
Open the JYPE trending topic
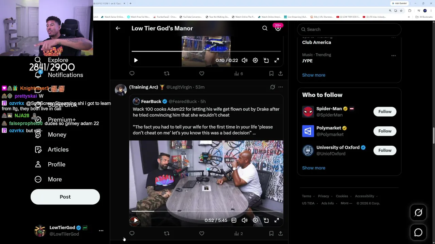[x=307, y=61]
